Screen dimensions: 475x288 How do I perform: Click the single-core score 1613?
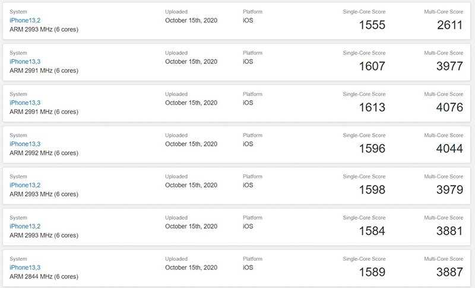(x=372, y=108)
